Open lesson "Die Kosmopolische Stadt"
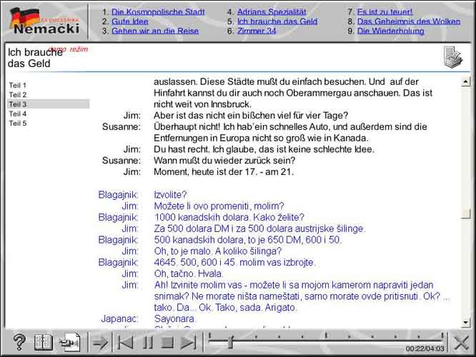The height and width of the screenshot is (357, 476). [157, 12]
